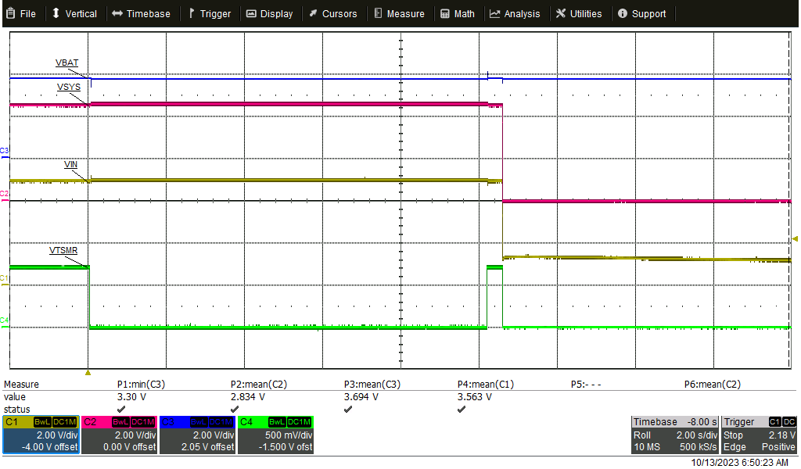The image size is (801, 469).
Task: Select the Trigger flag icon
Action: click(190, 13)
